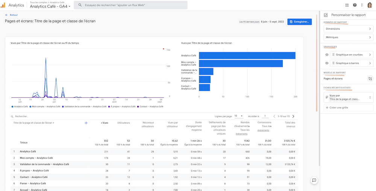Open the Lignes par page dropdown

pyautogui.click(x=239, y=116)
